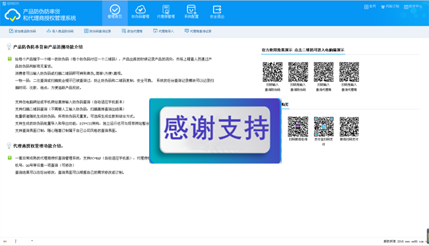Open the 扫码输入查询代理商 QR code

click(x=323, y=72)
